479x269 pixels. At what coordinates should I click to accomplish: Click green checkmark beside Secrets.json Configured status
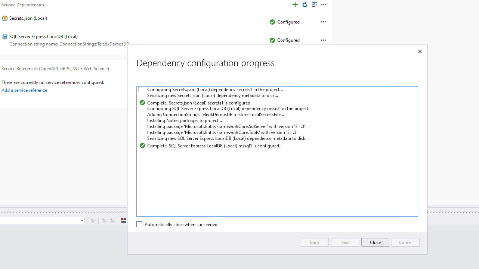tap(272, 22)
